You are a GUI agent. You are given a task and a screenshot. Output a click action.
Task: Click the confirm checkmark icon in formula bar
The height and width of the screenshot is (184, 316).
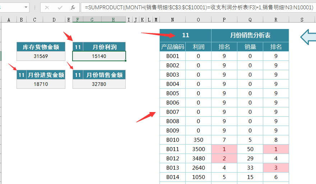(60, 8)
